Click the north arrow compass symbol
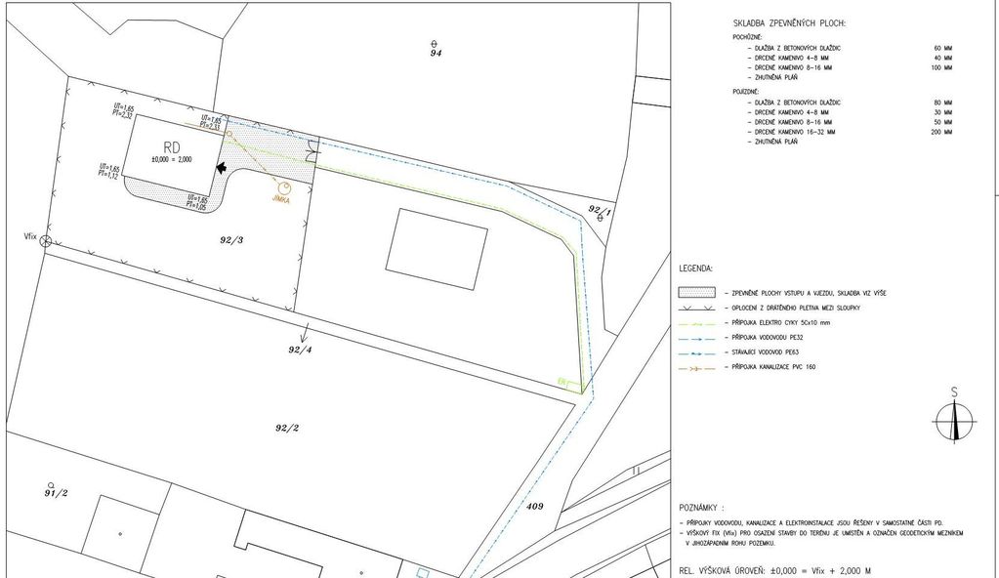 pyautogui.click(x=955, y=420)
